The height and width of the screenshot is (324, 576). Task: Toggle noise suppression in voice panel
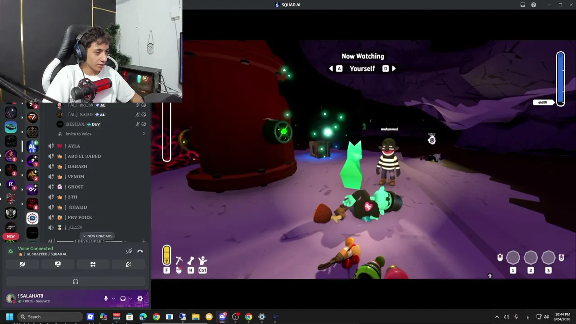click(x=129, y=251)
